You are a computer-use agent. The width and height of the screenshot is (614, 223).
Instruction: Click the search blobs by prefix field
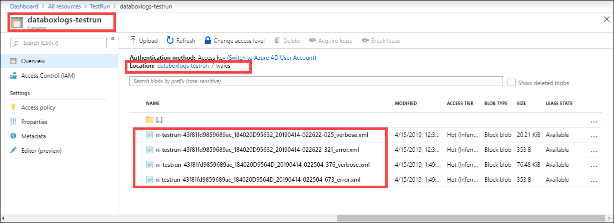point(316,81)
